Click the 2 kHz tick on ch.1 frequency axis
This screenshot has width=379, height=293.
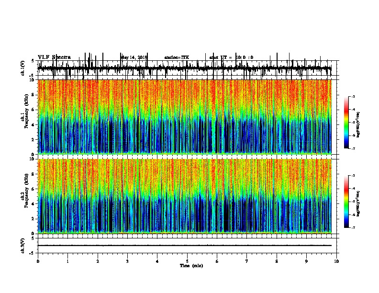33,139
